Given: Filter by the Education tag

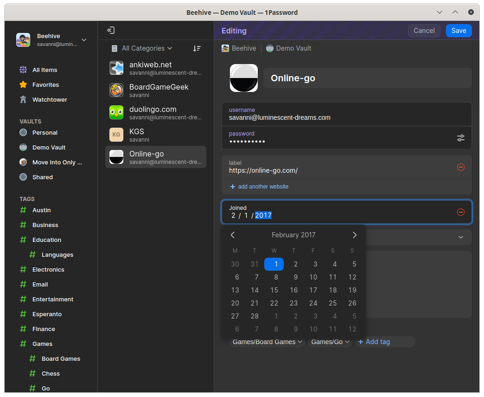Looking at the screenshot, I should pos(47,240).
